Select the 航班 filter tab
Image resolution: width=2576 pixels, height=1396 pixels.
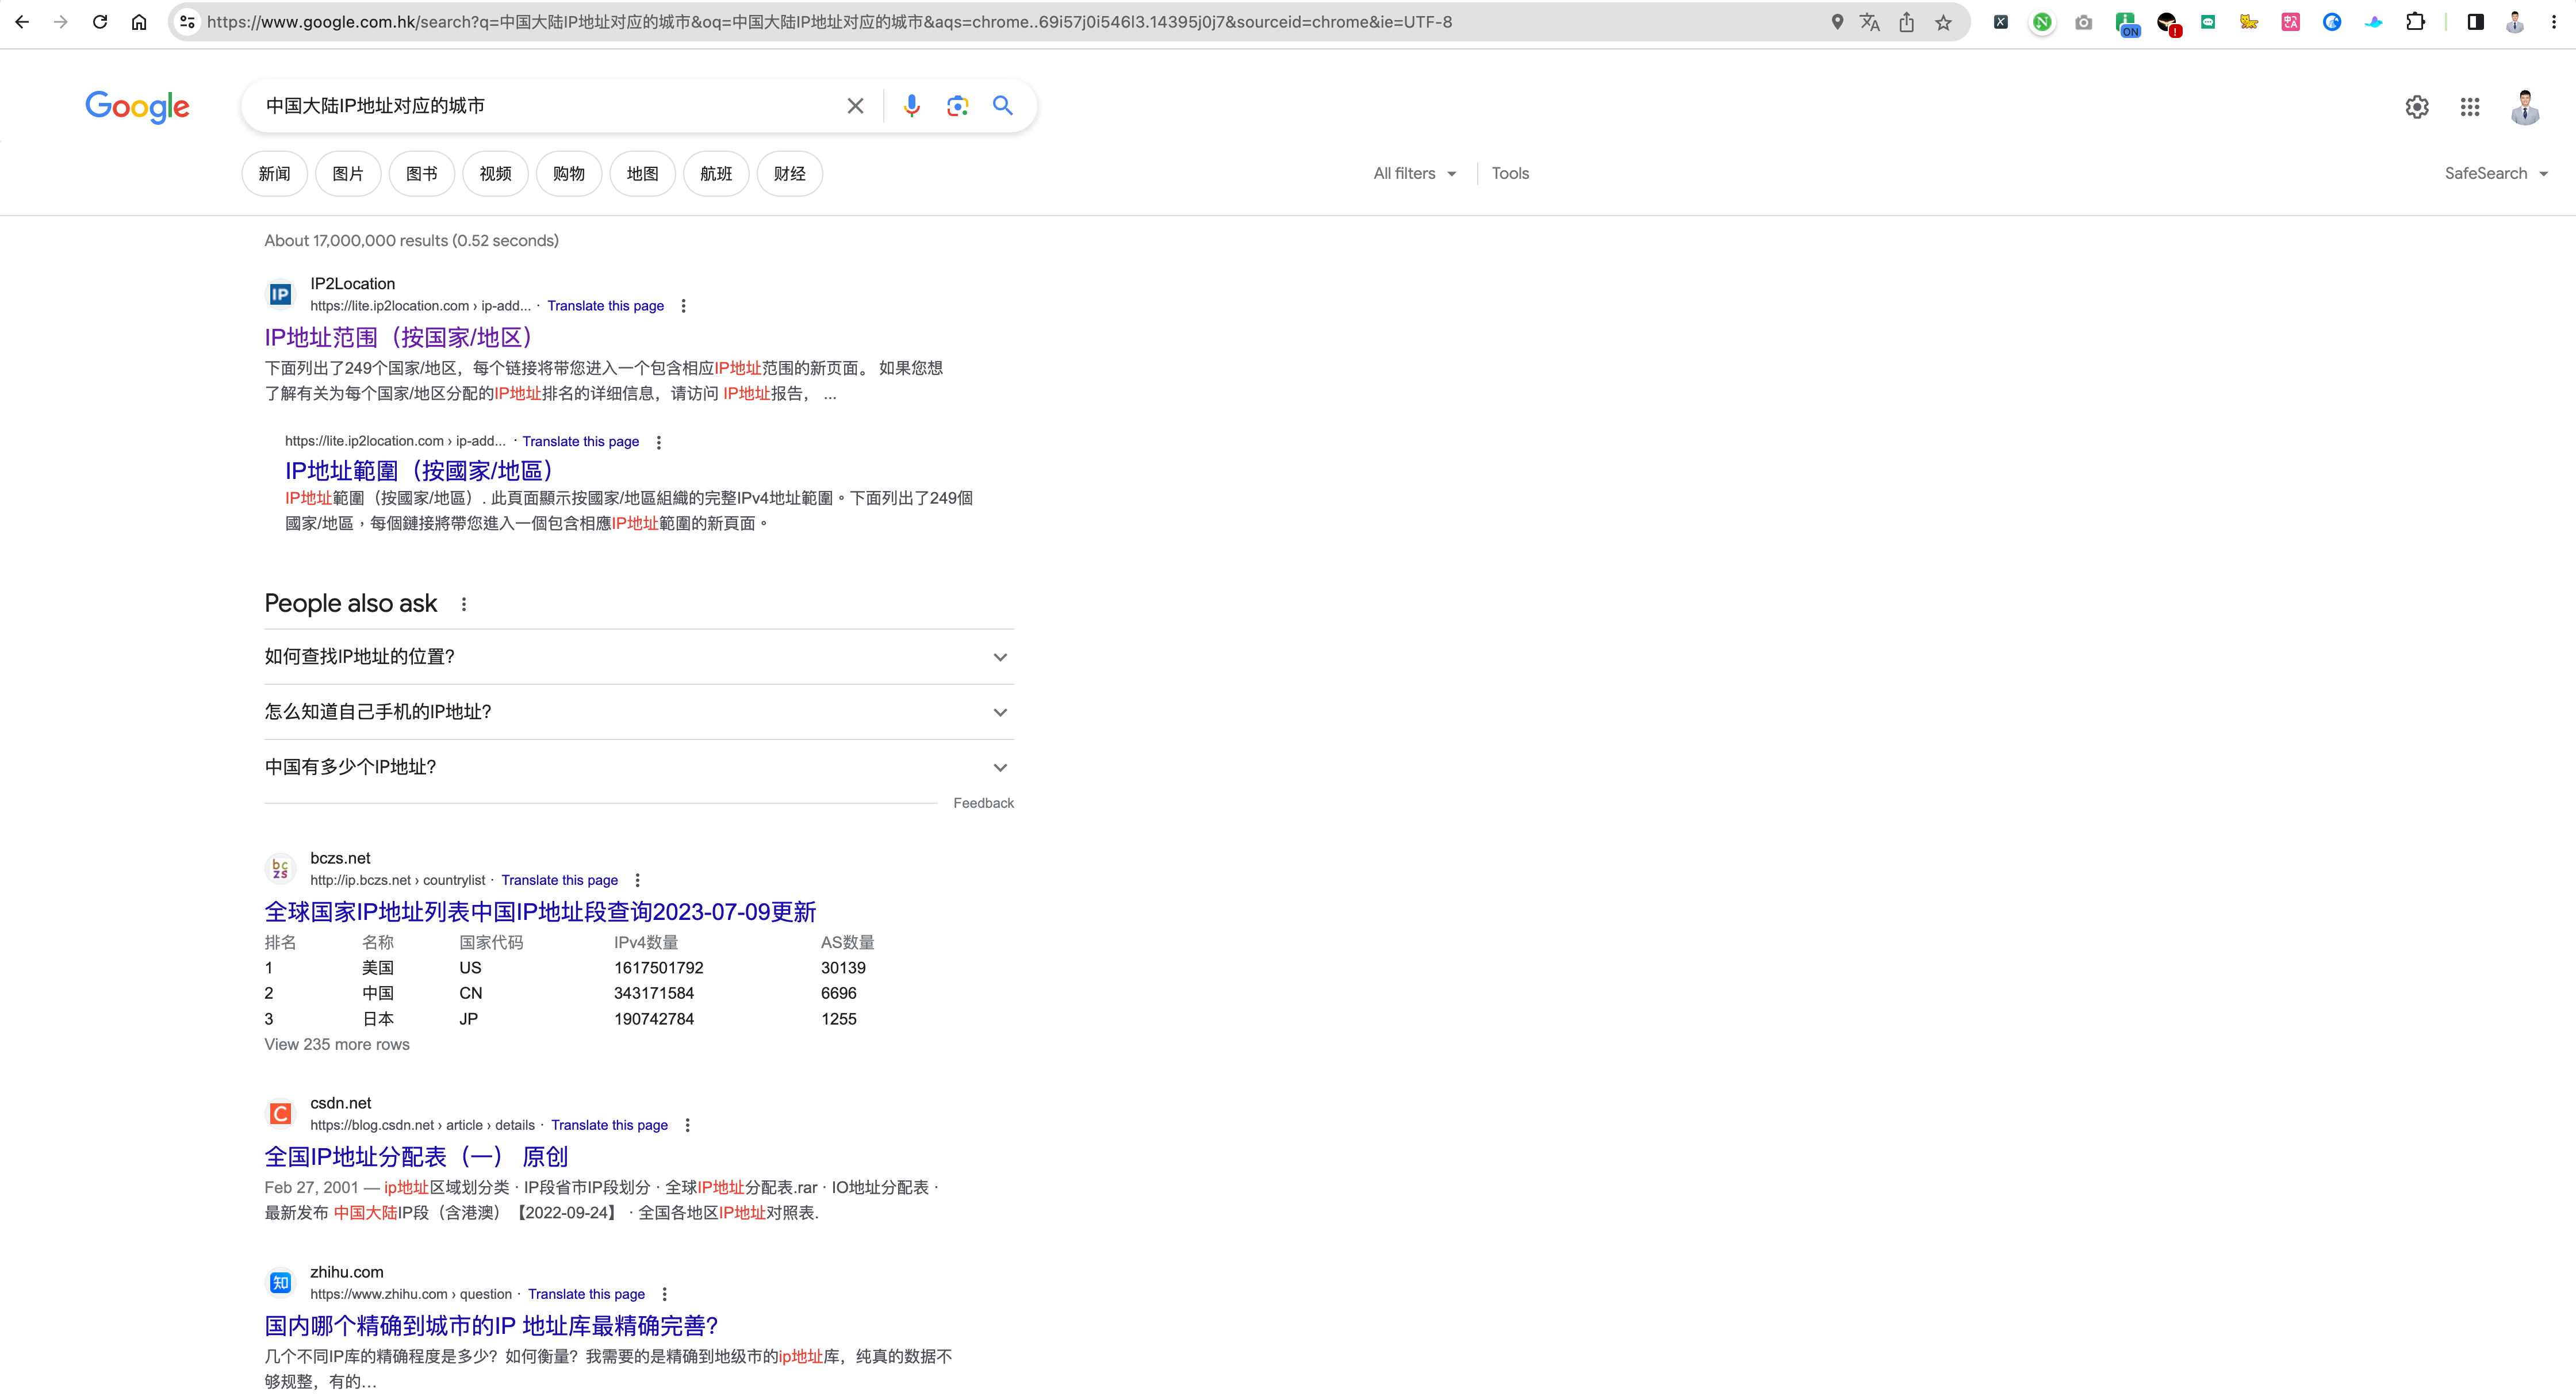pyautogui.click(x=716, y=174)
